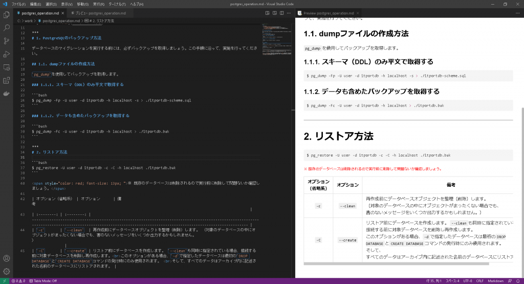Viewport: 524px width, 284px height.
Task: Click the red warning note in preview
Action: click(x=373, y=169)
